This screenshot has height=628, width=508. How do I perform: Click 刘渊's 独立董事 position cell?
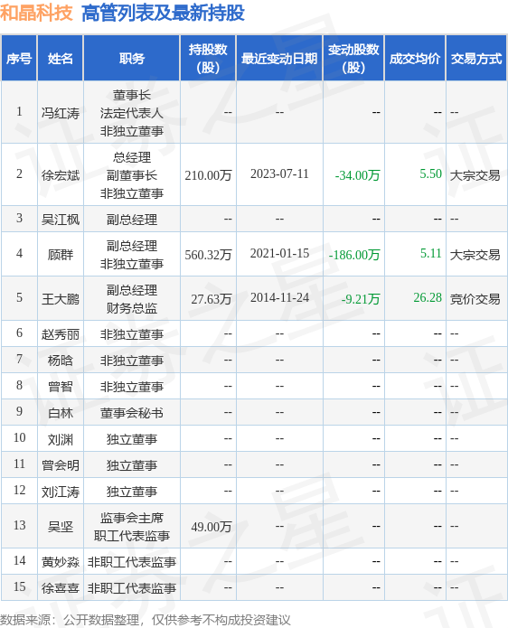(x=132, y=439)
